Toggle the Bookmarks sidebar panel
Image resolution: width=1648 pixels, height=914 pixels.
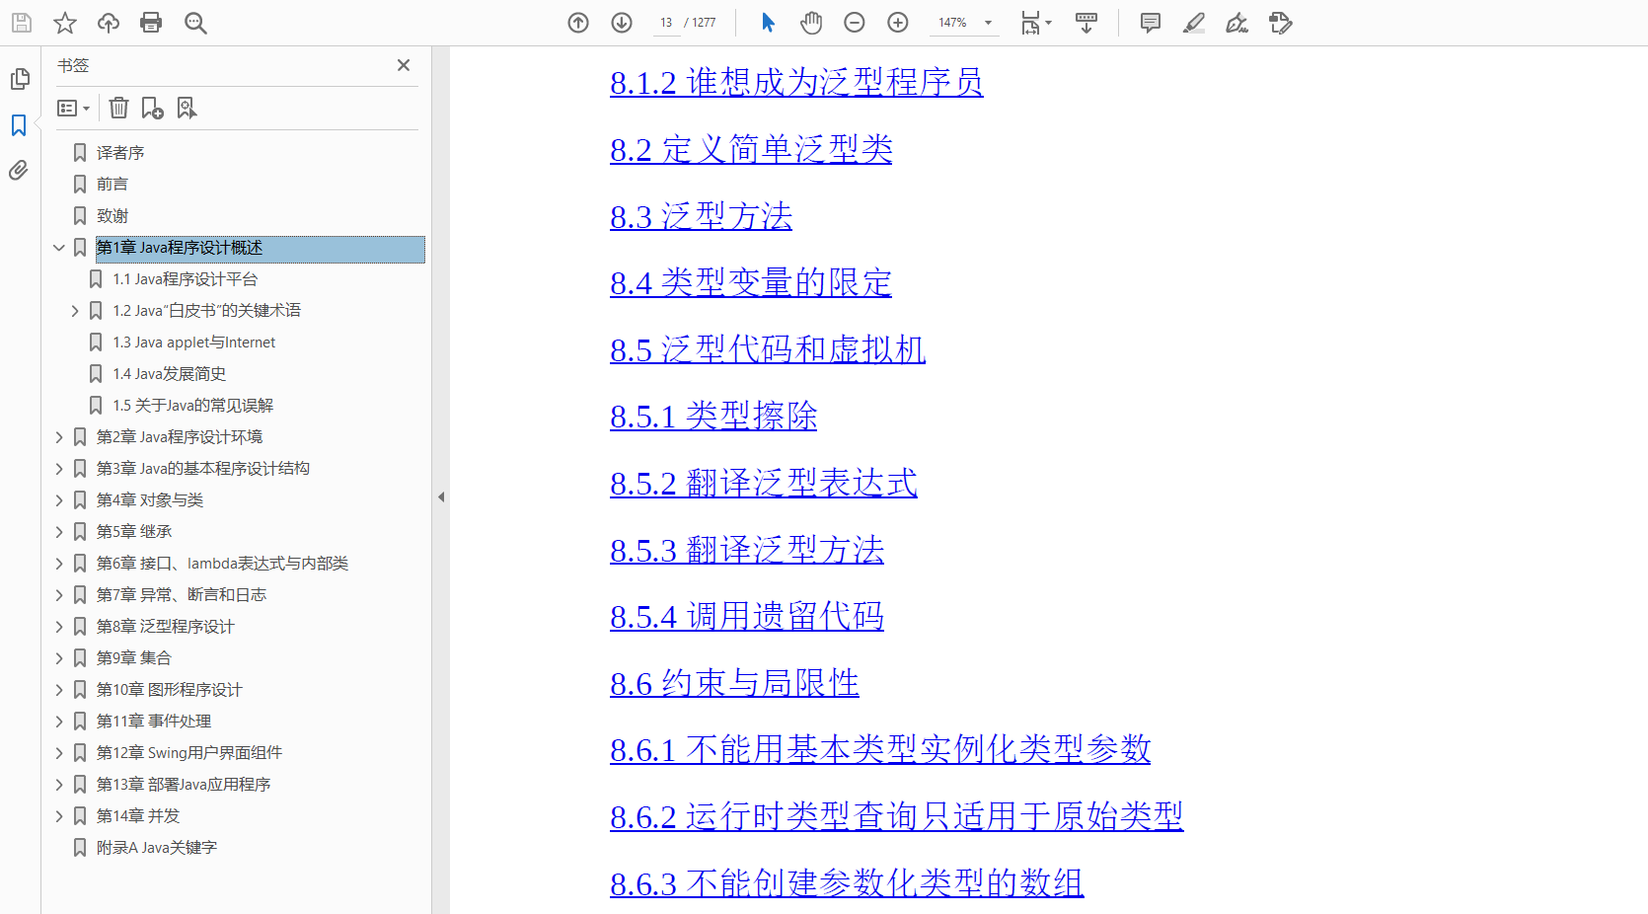pyautogui.click(x=19, y=125)
